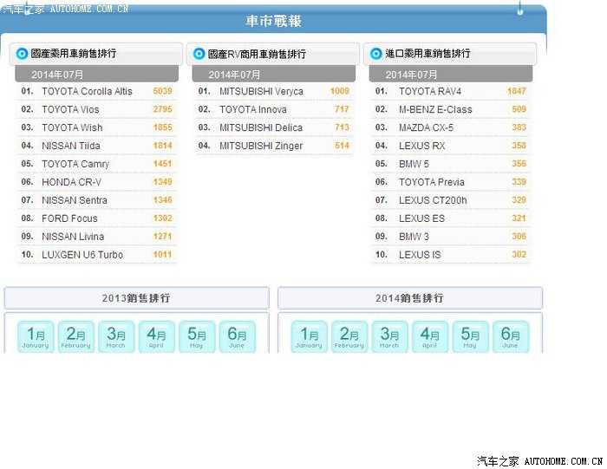
Task: Open January in 2013 sales ranking
Action: click(36, 336)
